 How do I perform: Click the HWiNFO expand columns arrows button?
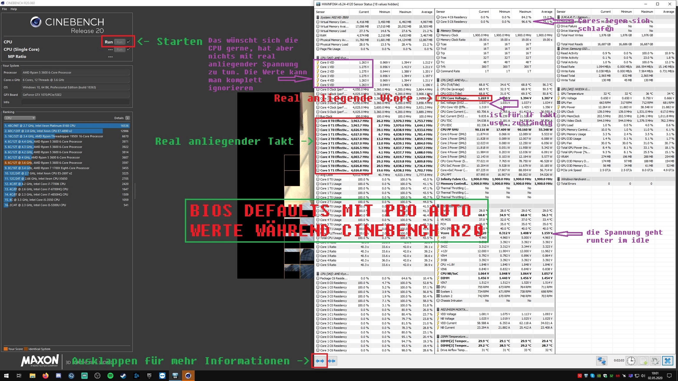click(320, 361)
